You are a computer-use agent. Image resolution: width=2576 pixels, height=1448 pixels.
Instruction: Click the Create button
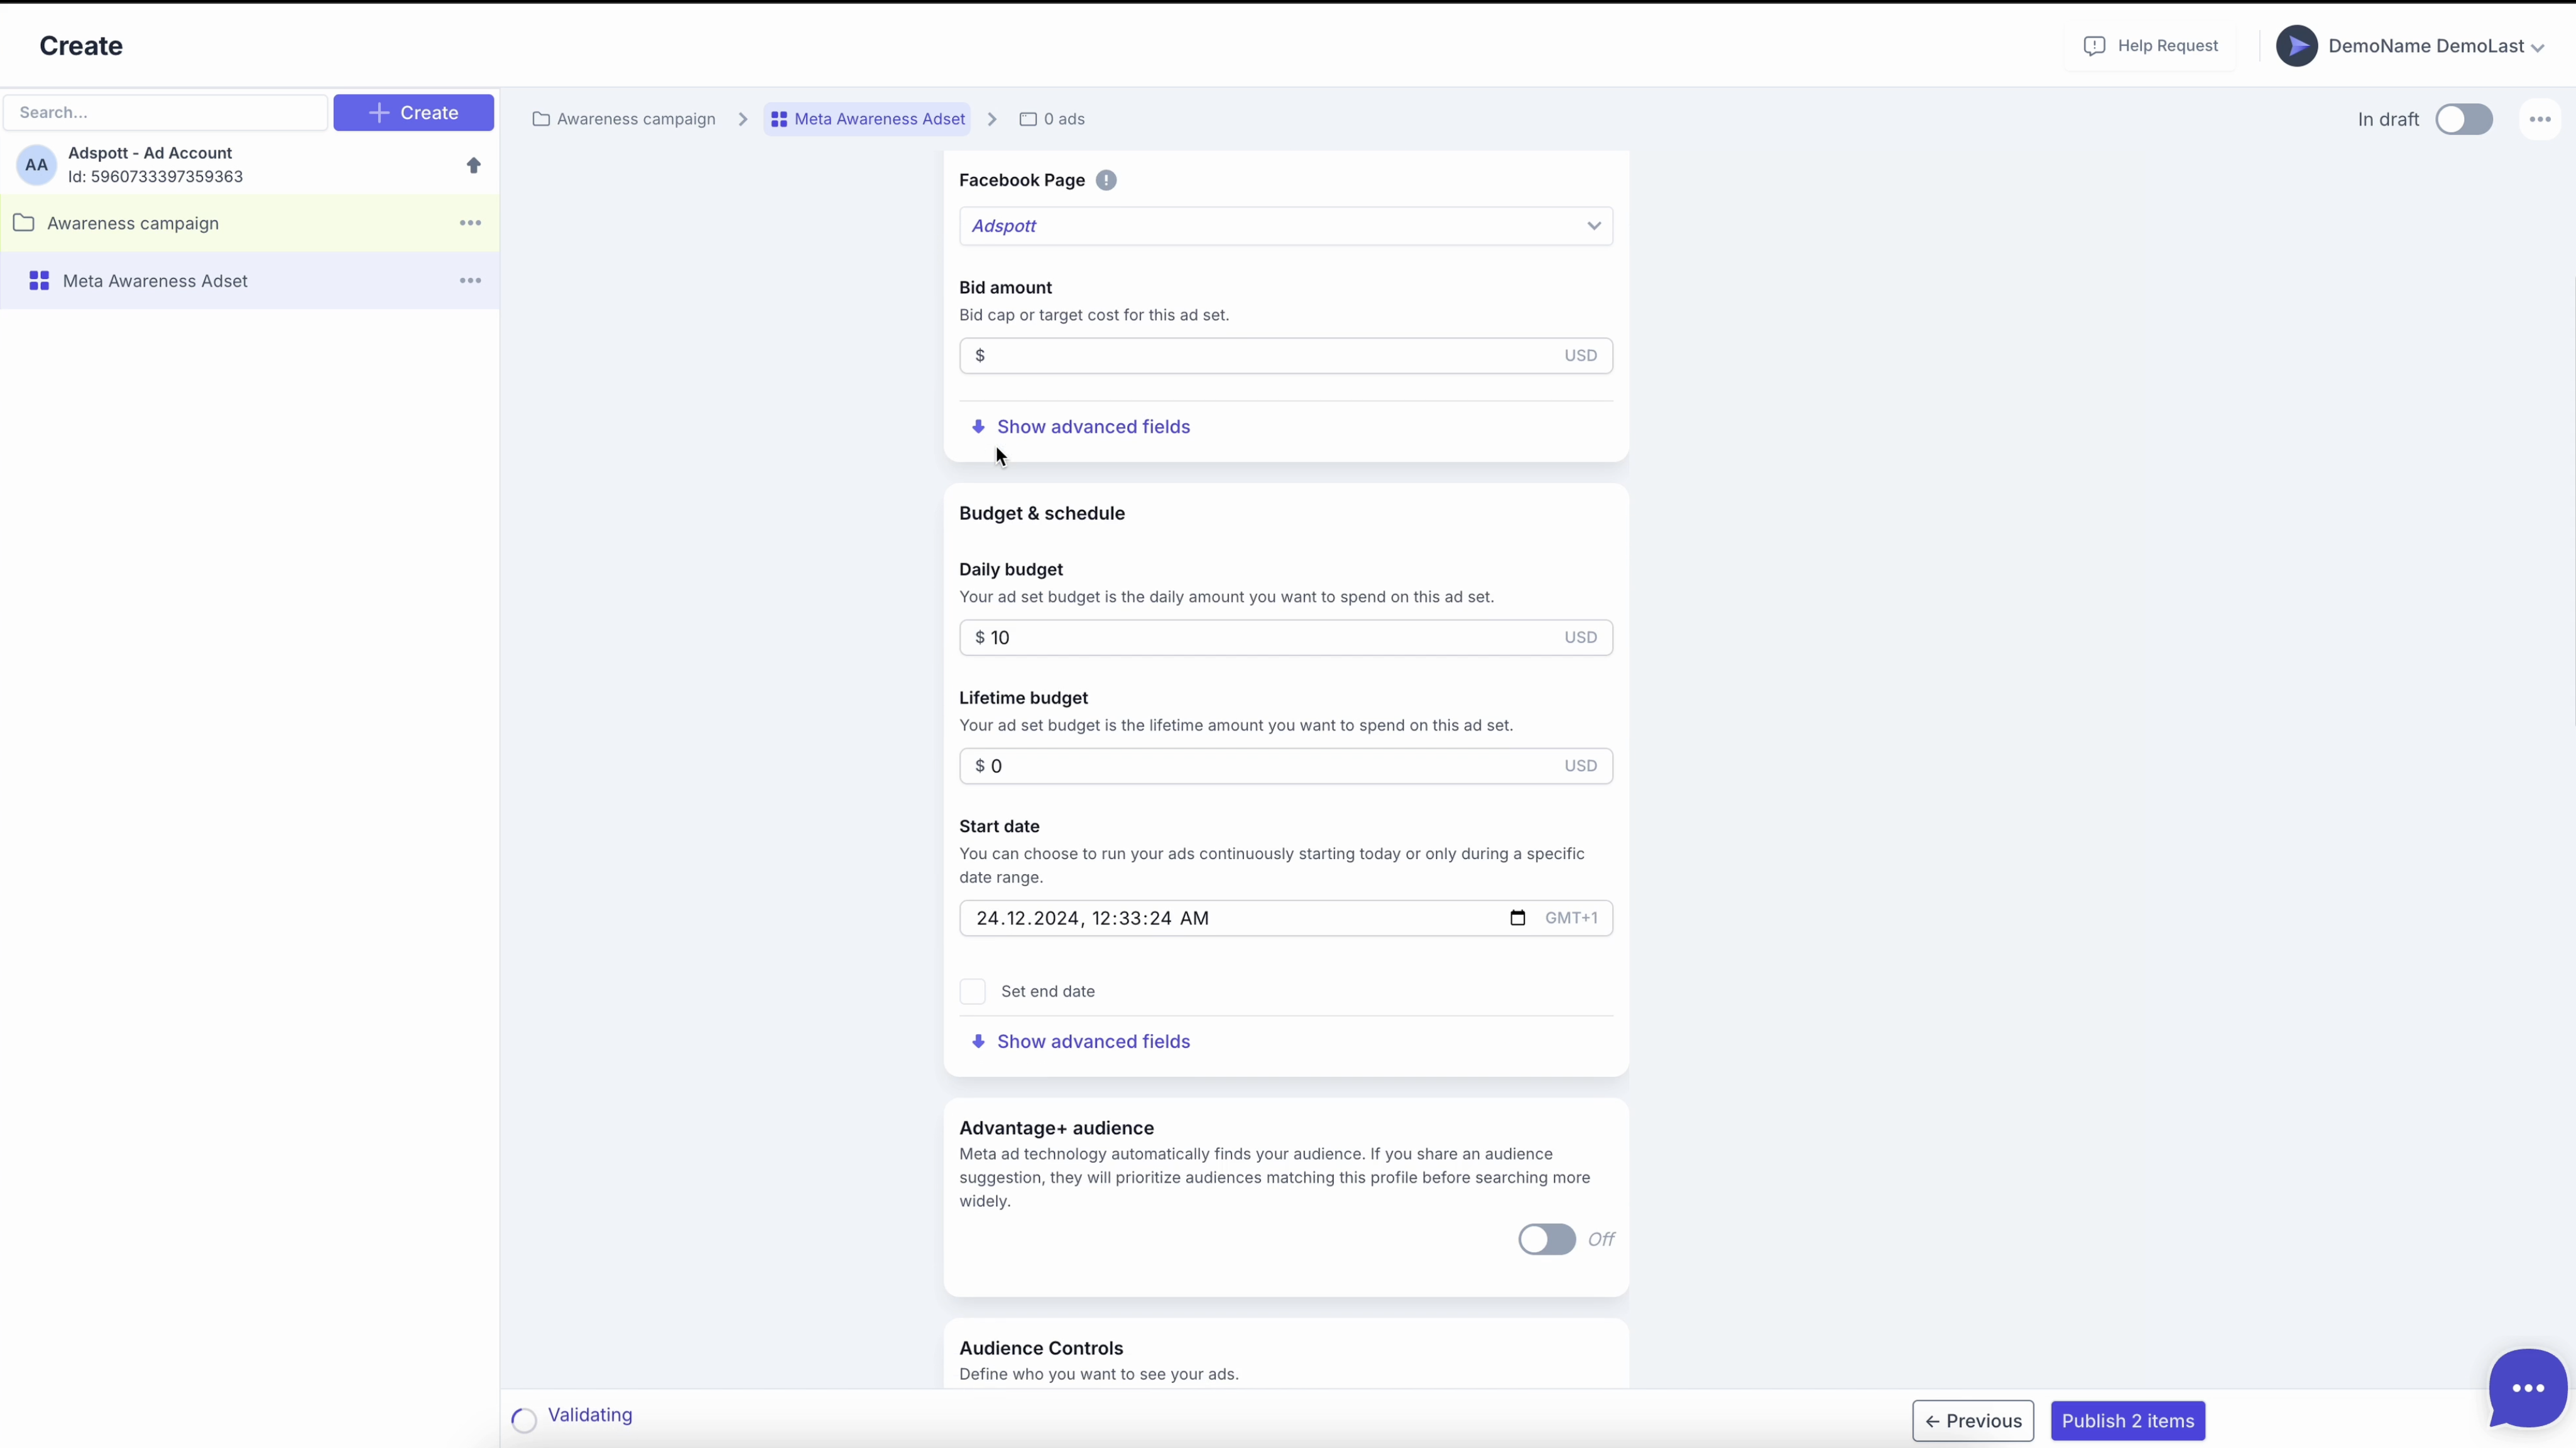pos(413,112)
